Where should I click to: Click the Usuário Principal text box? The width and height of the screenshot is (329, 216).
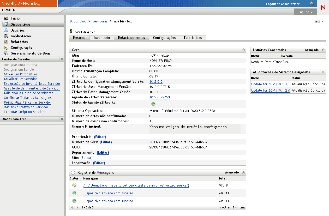click(x=195, y=129)
